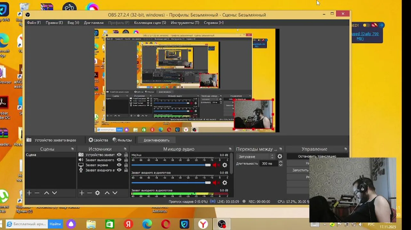Open Файл (F) menu

(34, 23)
